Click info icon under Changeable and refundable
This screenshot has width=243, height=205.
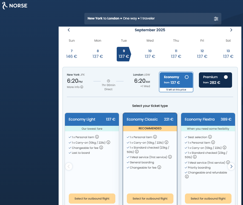click(187, 176)
